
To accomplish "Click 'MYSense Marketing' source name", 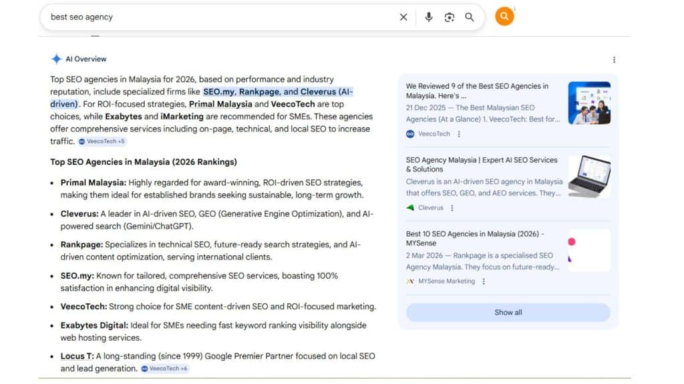I will pos(446,281).
